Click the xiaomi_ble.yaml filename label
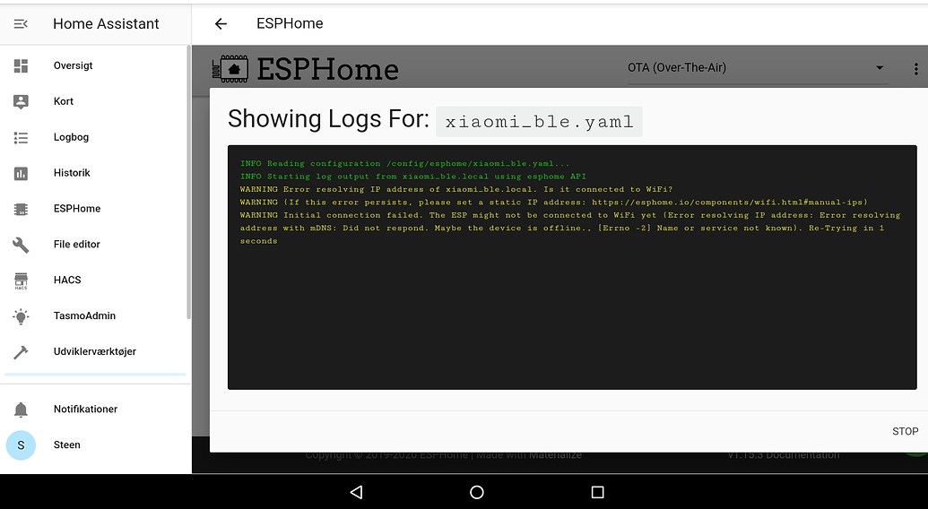Image resolution: width=928 pixels, height=509 pixels. pos(539,122)
